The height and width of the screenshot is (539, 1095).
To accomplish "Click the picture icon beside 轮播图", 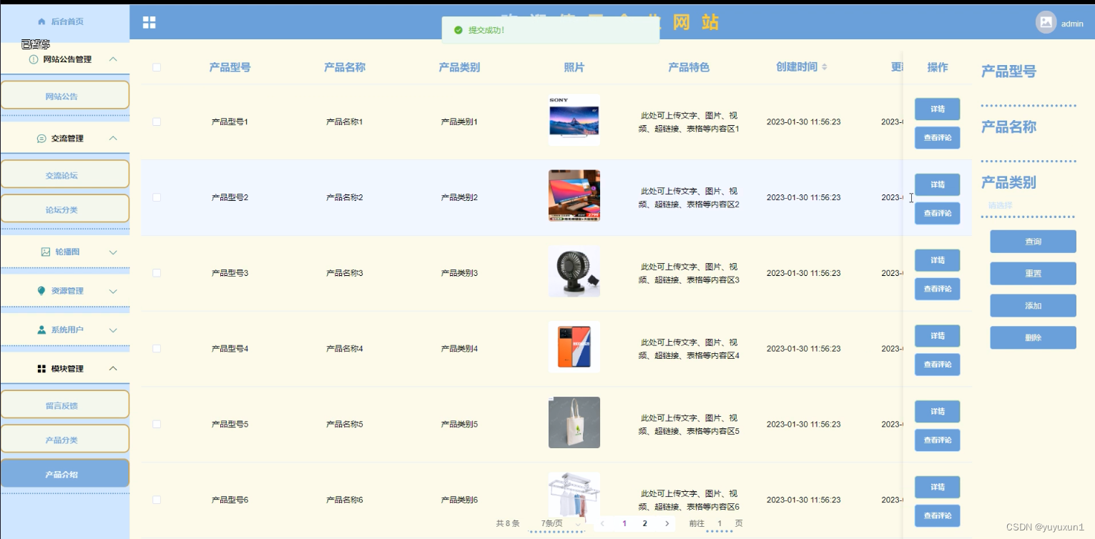I will pos(46,252).
